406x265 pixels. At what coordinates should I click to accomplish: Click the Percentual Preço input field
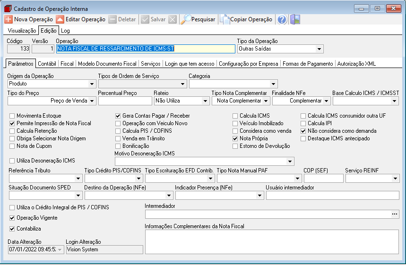125,101
